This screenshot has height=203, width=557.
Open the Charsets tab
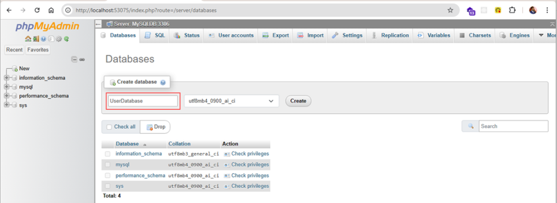point(475,35)
